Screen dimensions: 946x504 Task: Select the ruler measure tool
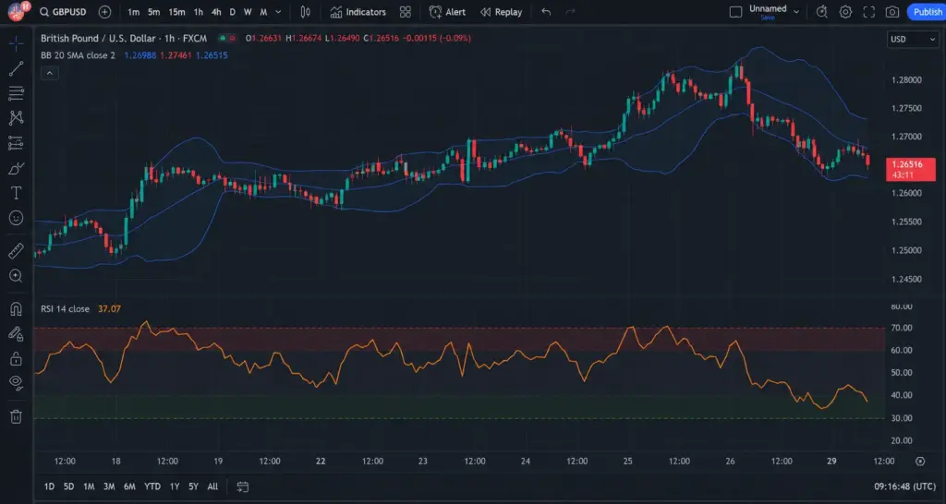pos(17,251)
